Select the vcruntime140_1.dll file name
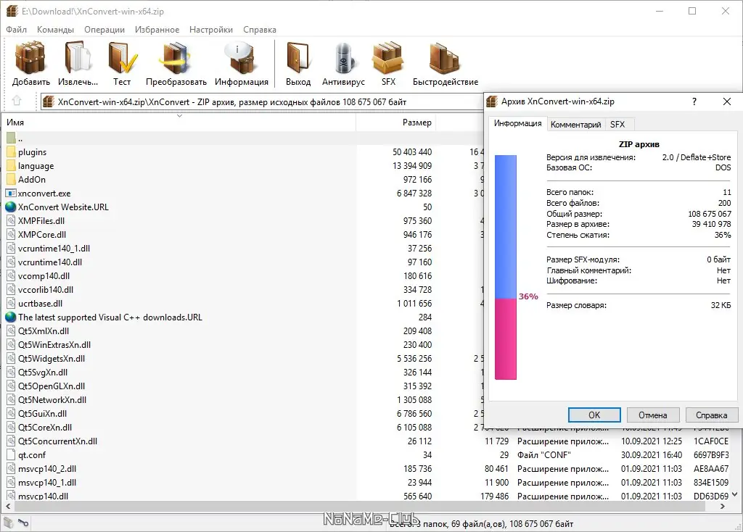The height and width of the screenshot is (532, 743). (54, 249)
